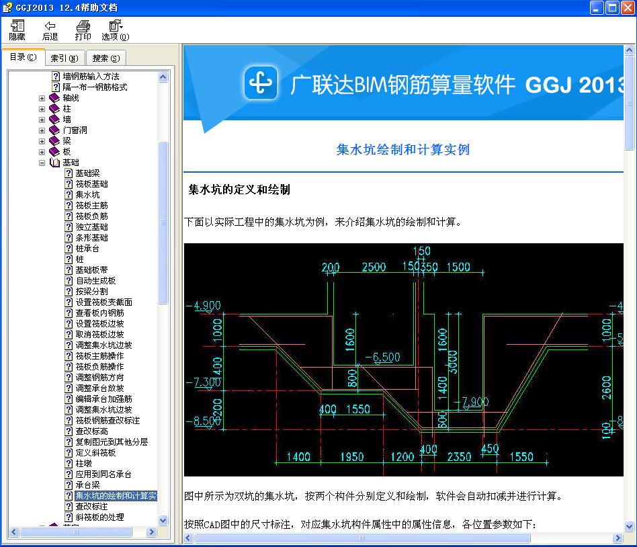The height and width of the screenshot is (547, 637).
Task: Click the help page icon beside 墙钢筋输入方法
Action: point(56,77)
